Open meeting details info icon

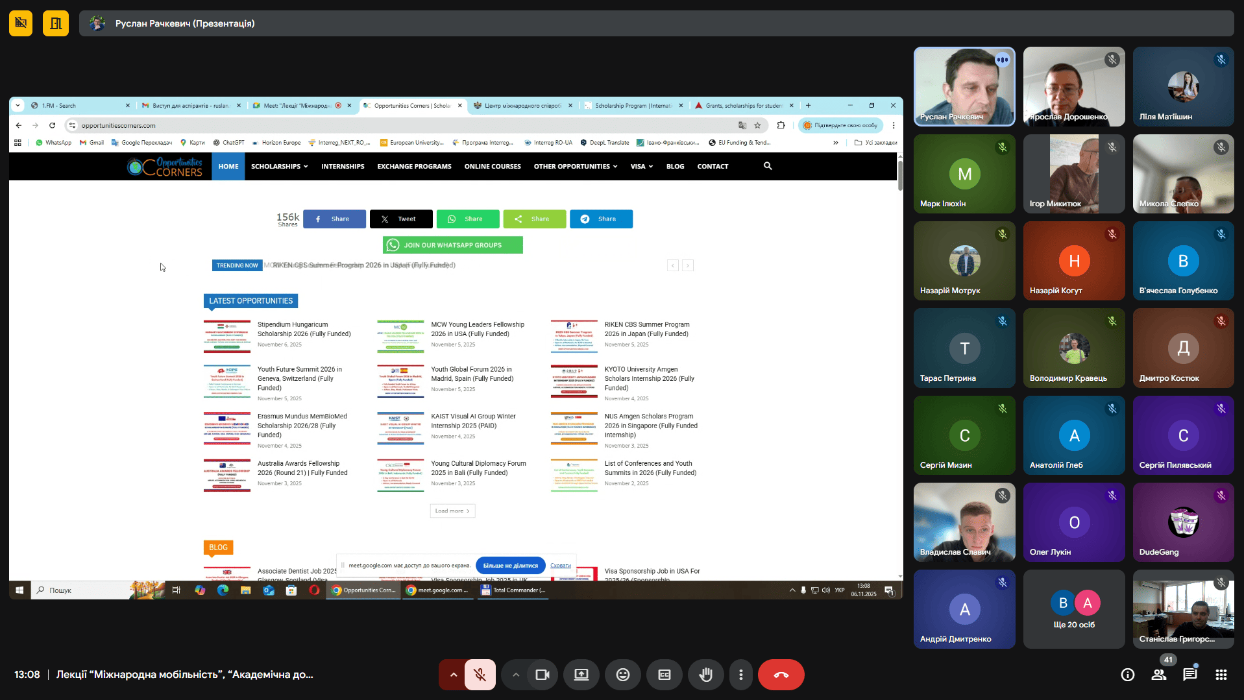click(x=1128, y=675)
